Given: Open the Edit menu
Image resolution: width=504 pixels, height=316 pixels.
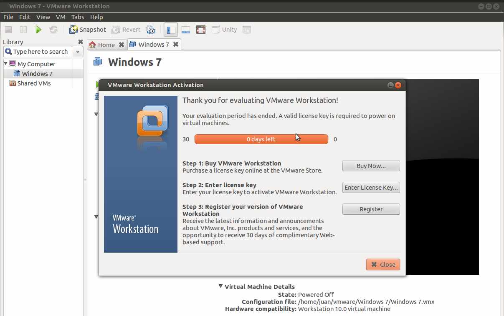Looking at the screenshot, I should 25,17.
